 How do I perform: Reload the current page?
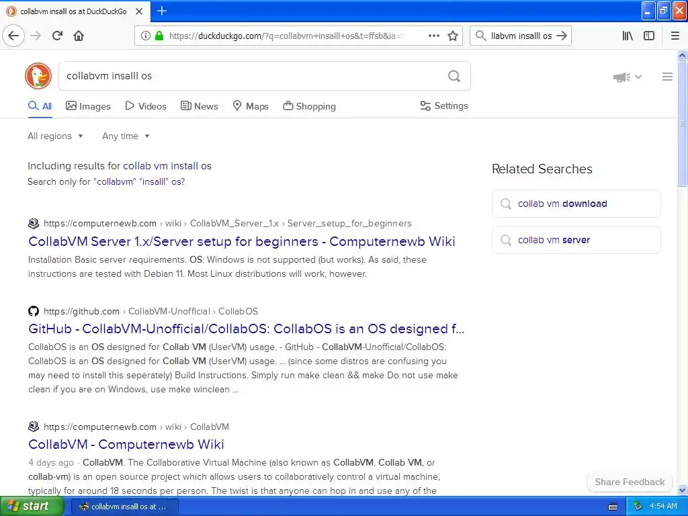pyautogui.click(x=57, y=36)
